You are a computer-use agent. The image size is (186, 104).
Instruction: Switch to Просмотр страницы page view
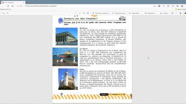[100, 13]
